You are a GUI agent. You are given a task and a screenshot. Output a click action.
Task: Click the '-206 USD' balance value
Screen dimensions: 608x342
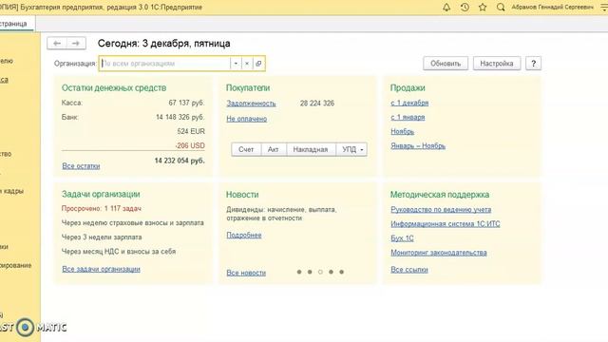coord(190,145)
